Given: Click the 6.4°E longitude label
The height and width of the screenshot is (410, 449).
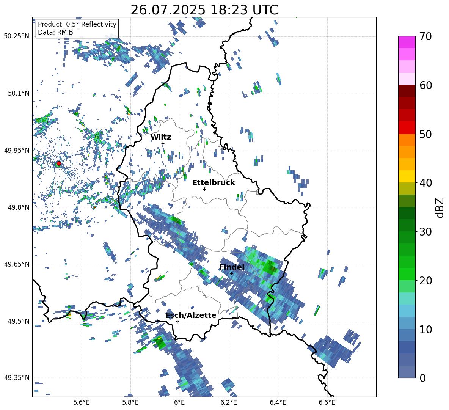Looking at the screenshot, I should [278, 402].
